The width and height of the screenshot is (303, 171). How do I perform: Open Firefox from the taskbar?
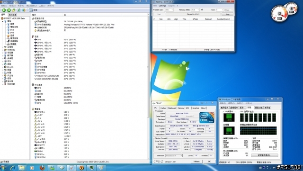click(42, 168)
